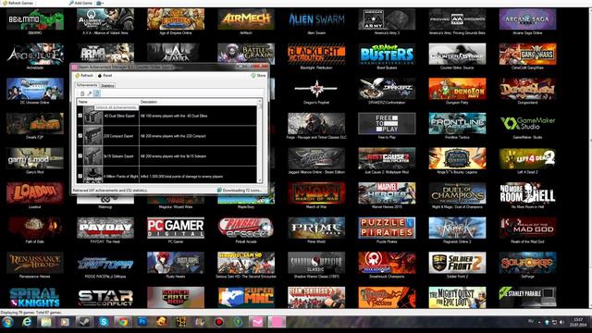
Task: Select the Soldier Front 2 tile
Action: click(x=457, y=263)
